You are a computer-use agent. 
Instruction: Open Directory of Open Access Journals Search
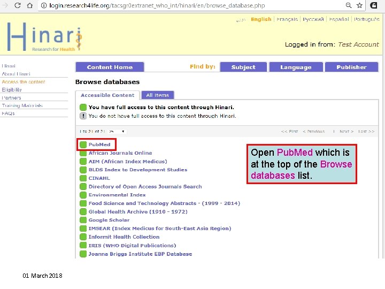click(145, 187)
